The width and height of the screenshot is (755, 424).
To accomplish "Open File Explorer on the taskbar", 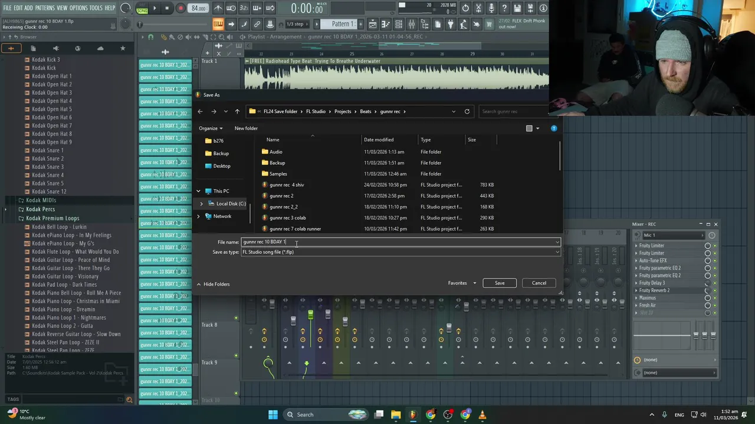I will pyautogui.click(x=396, y=415).
